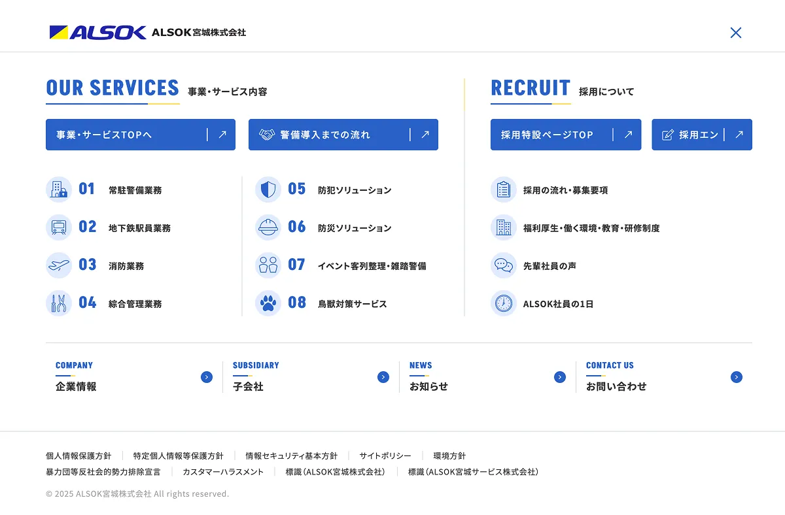785x515 pixels.
Task: Click the clock icon for ALSOK社員の1日
Action: click(x=504, y=303)
